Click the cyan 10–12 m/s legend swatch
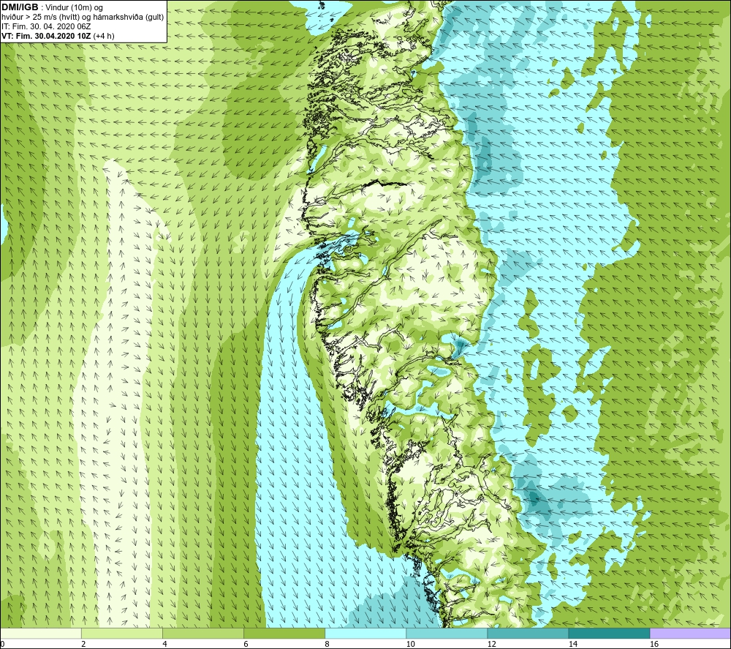The width and height of the screenshot is (731, 649). click(447, 633)
